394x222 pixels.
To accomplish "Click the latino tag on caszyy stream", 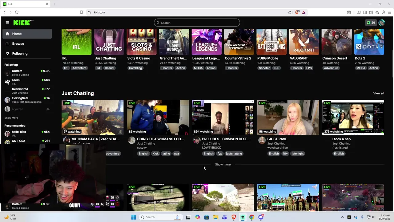I will point(166,154).
